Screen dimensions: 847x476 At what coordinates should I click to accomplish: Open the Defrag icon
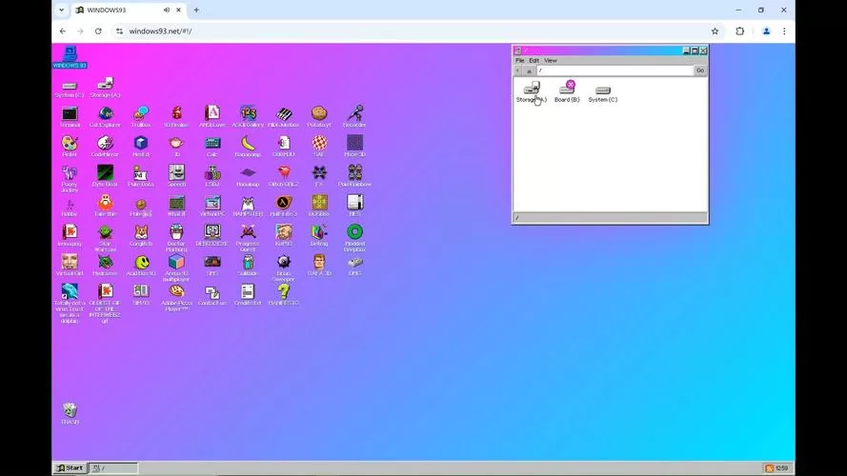coord(319,235)
